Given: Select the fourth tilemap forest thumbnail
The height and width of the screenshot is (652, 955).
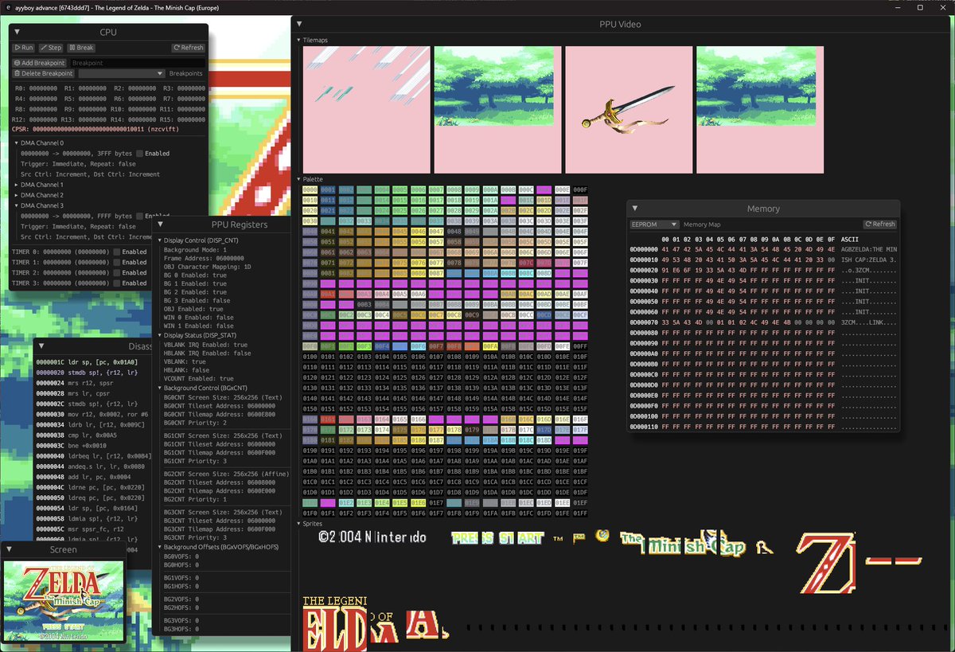Looking at the screenshot, I should [760, 109].
